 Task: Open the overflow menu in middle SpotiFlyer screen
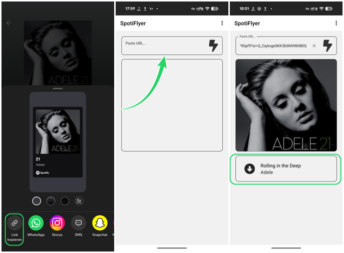tap(222, 23)
